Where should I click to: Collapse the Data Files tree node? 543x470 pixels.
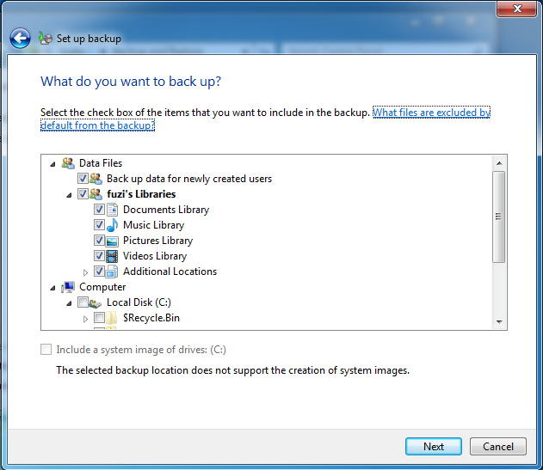[52, 164]
